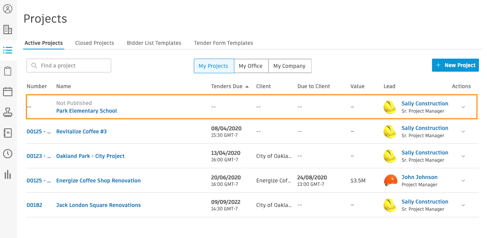The width and height of the screenshot is (487, 238).
Task: Select My Company filter
Action: (x=290, y=66)
